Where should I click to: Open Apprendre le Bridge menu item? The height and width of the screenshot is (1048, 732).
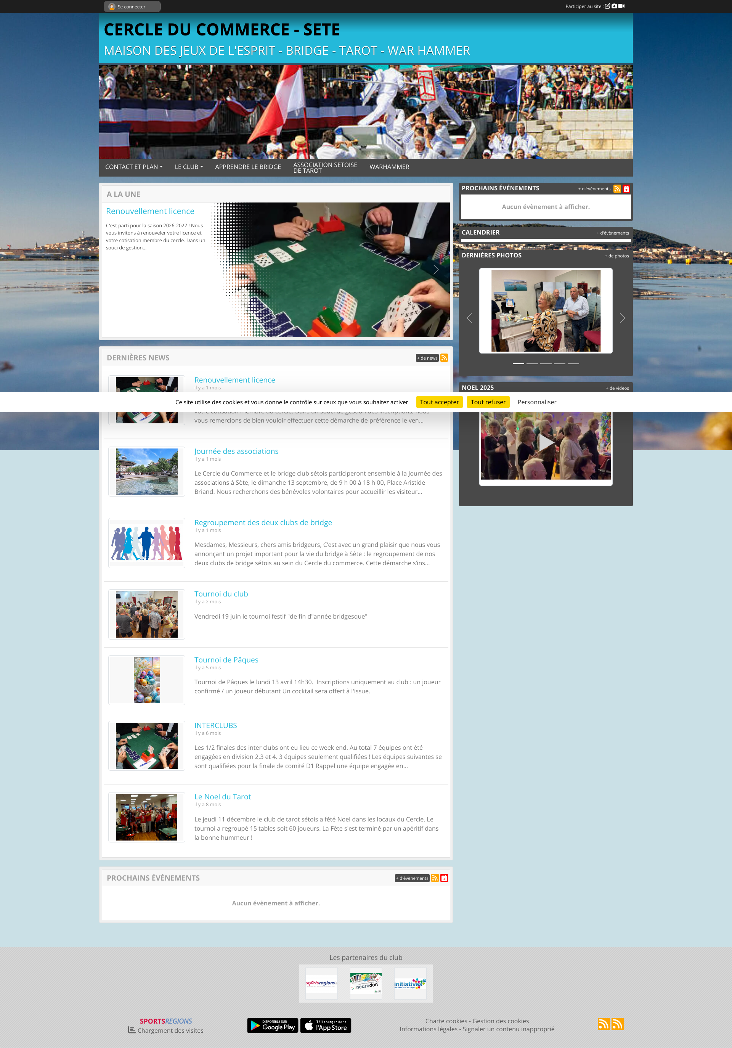248,167
